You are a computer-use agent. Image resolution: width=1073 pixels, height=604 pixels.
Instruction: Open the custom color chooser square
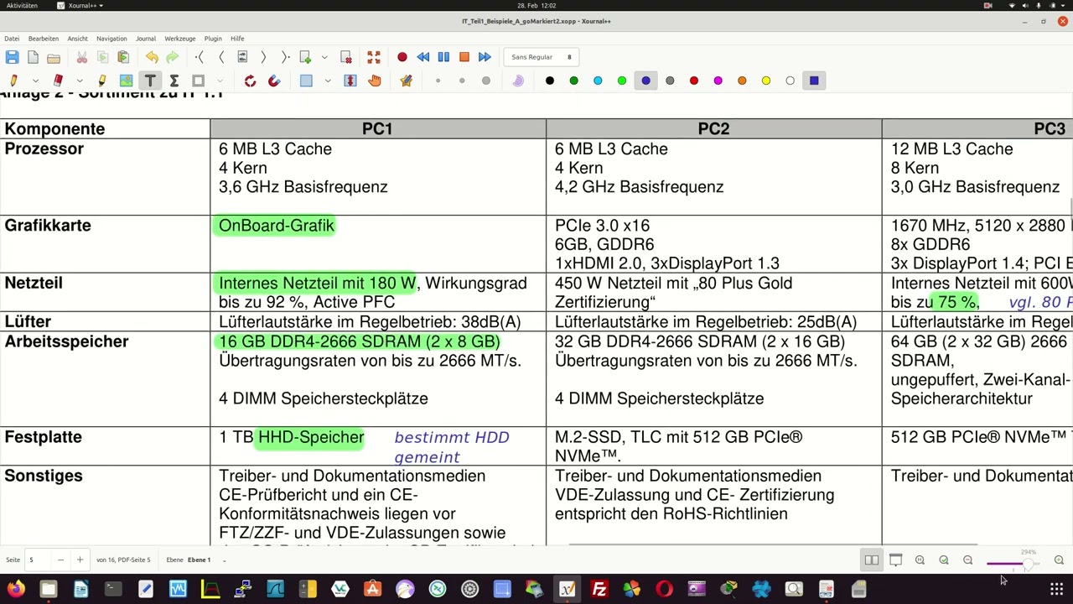[814, 81]
